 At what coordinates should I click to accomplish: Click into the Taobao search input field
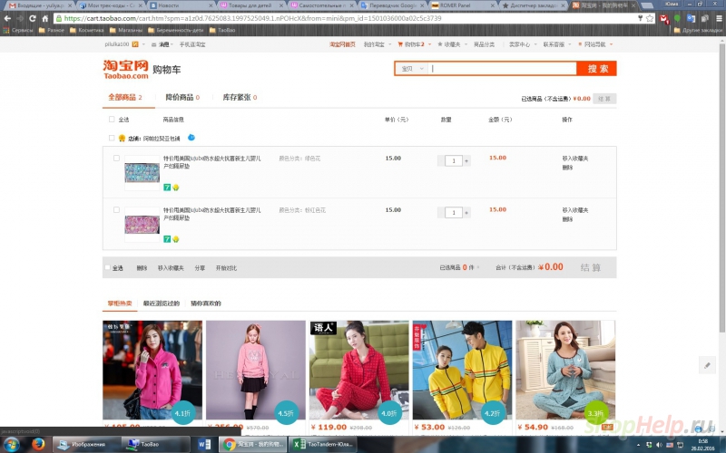pos(503,69)
